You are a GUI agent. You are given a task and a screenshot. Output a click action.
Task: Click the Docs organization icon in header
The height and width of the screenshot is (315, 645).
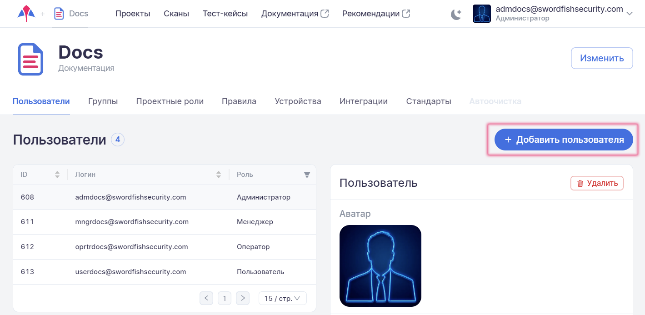[x=59, y=14]
